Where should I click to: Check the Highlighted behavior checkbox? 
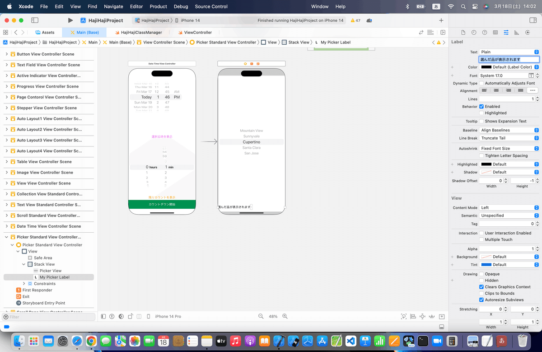point(481,113)
